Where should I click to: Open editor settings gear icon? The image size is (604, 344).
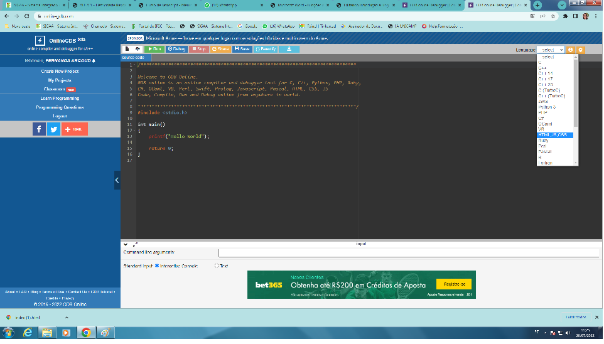(x=580, y=50)
